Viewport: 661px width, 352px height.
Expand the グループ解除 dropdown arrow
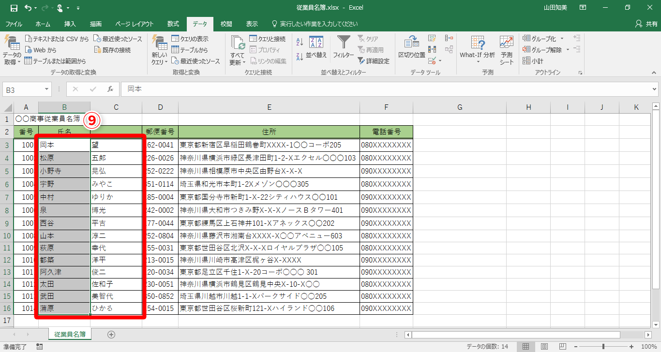[568, 50]
